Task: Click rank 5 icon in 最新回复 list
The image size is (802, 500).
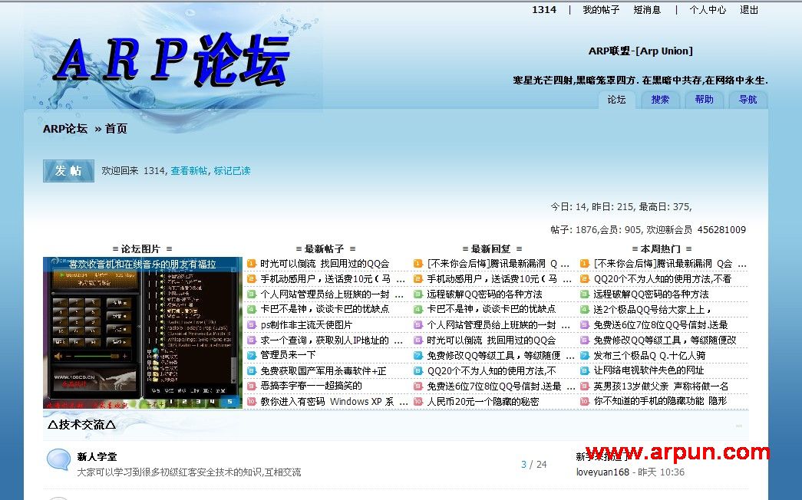Action: (418, 324)
